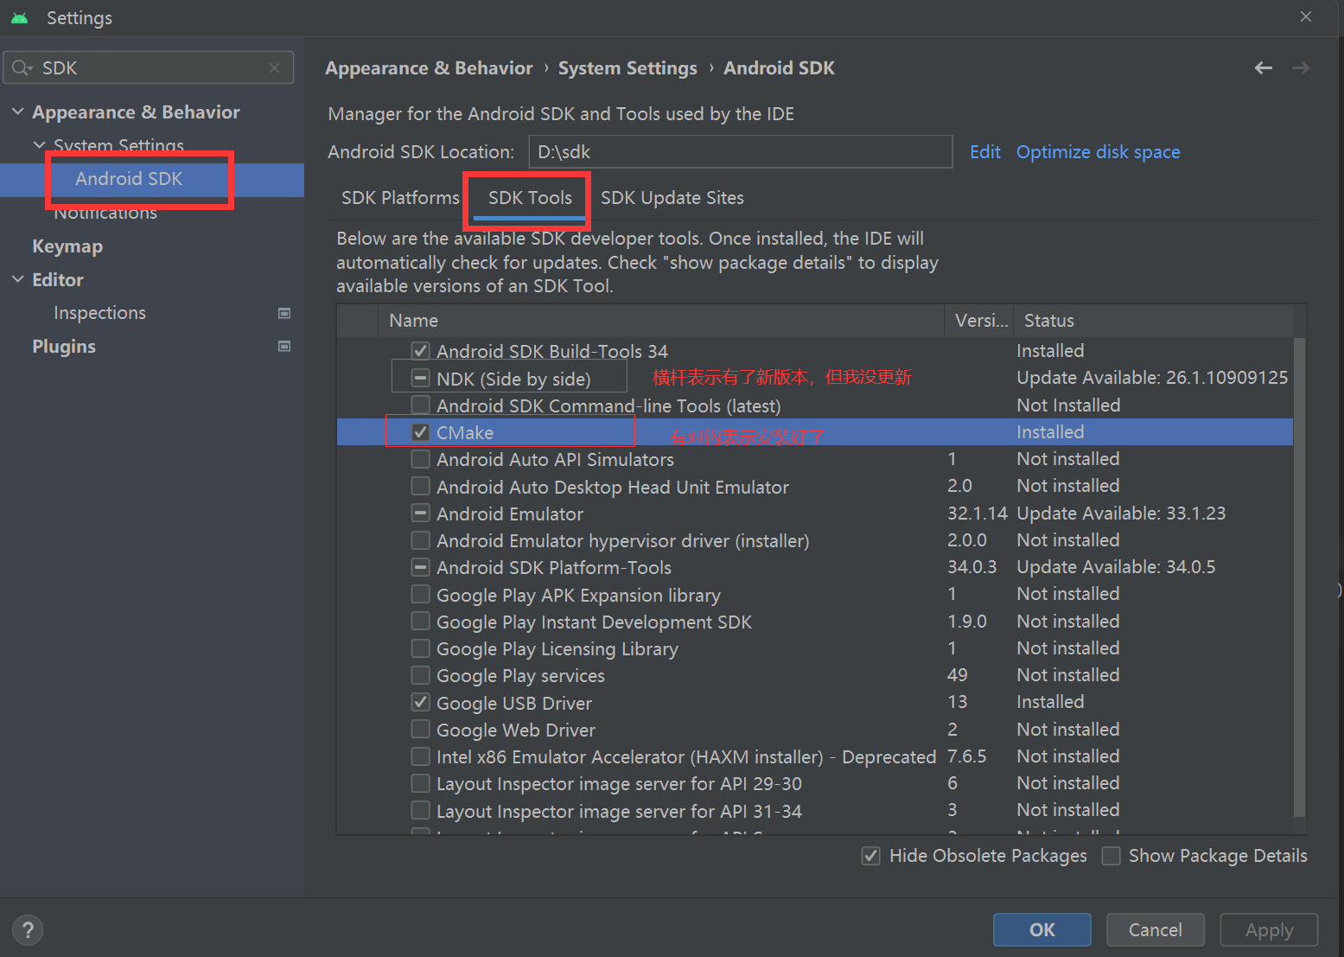Toggle Android SDK Build-Tools 34 checkbox

click(x=420, y=351)
